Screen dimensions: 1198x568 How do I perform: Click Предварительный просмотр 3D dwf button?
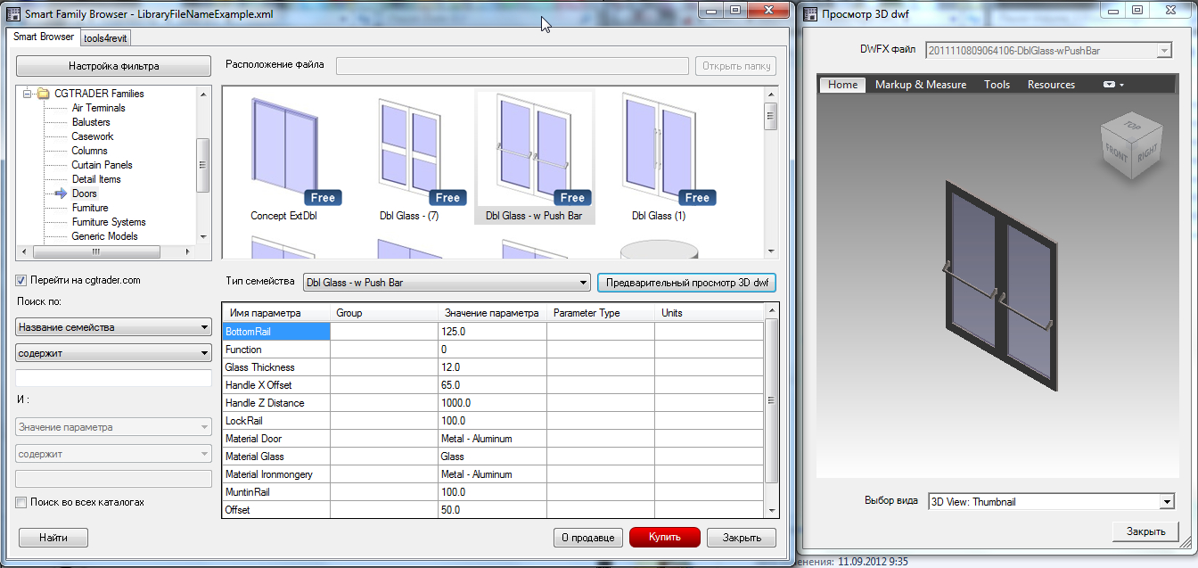[686, 283]
